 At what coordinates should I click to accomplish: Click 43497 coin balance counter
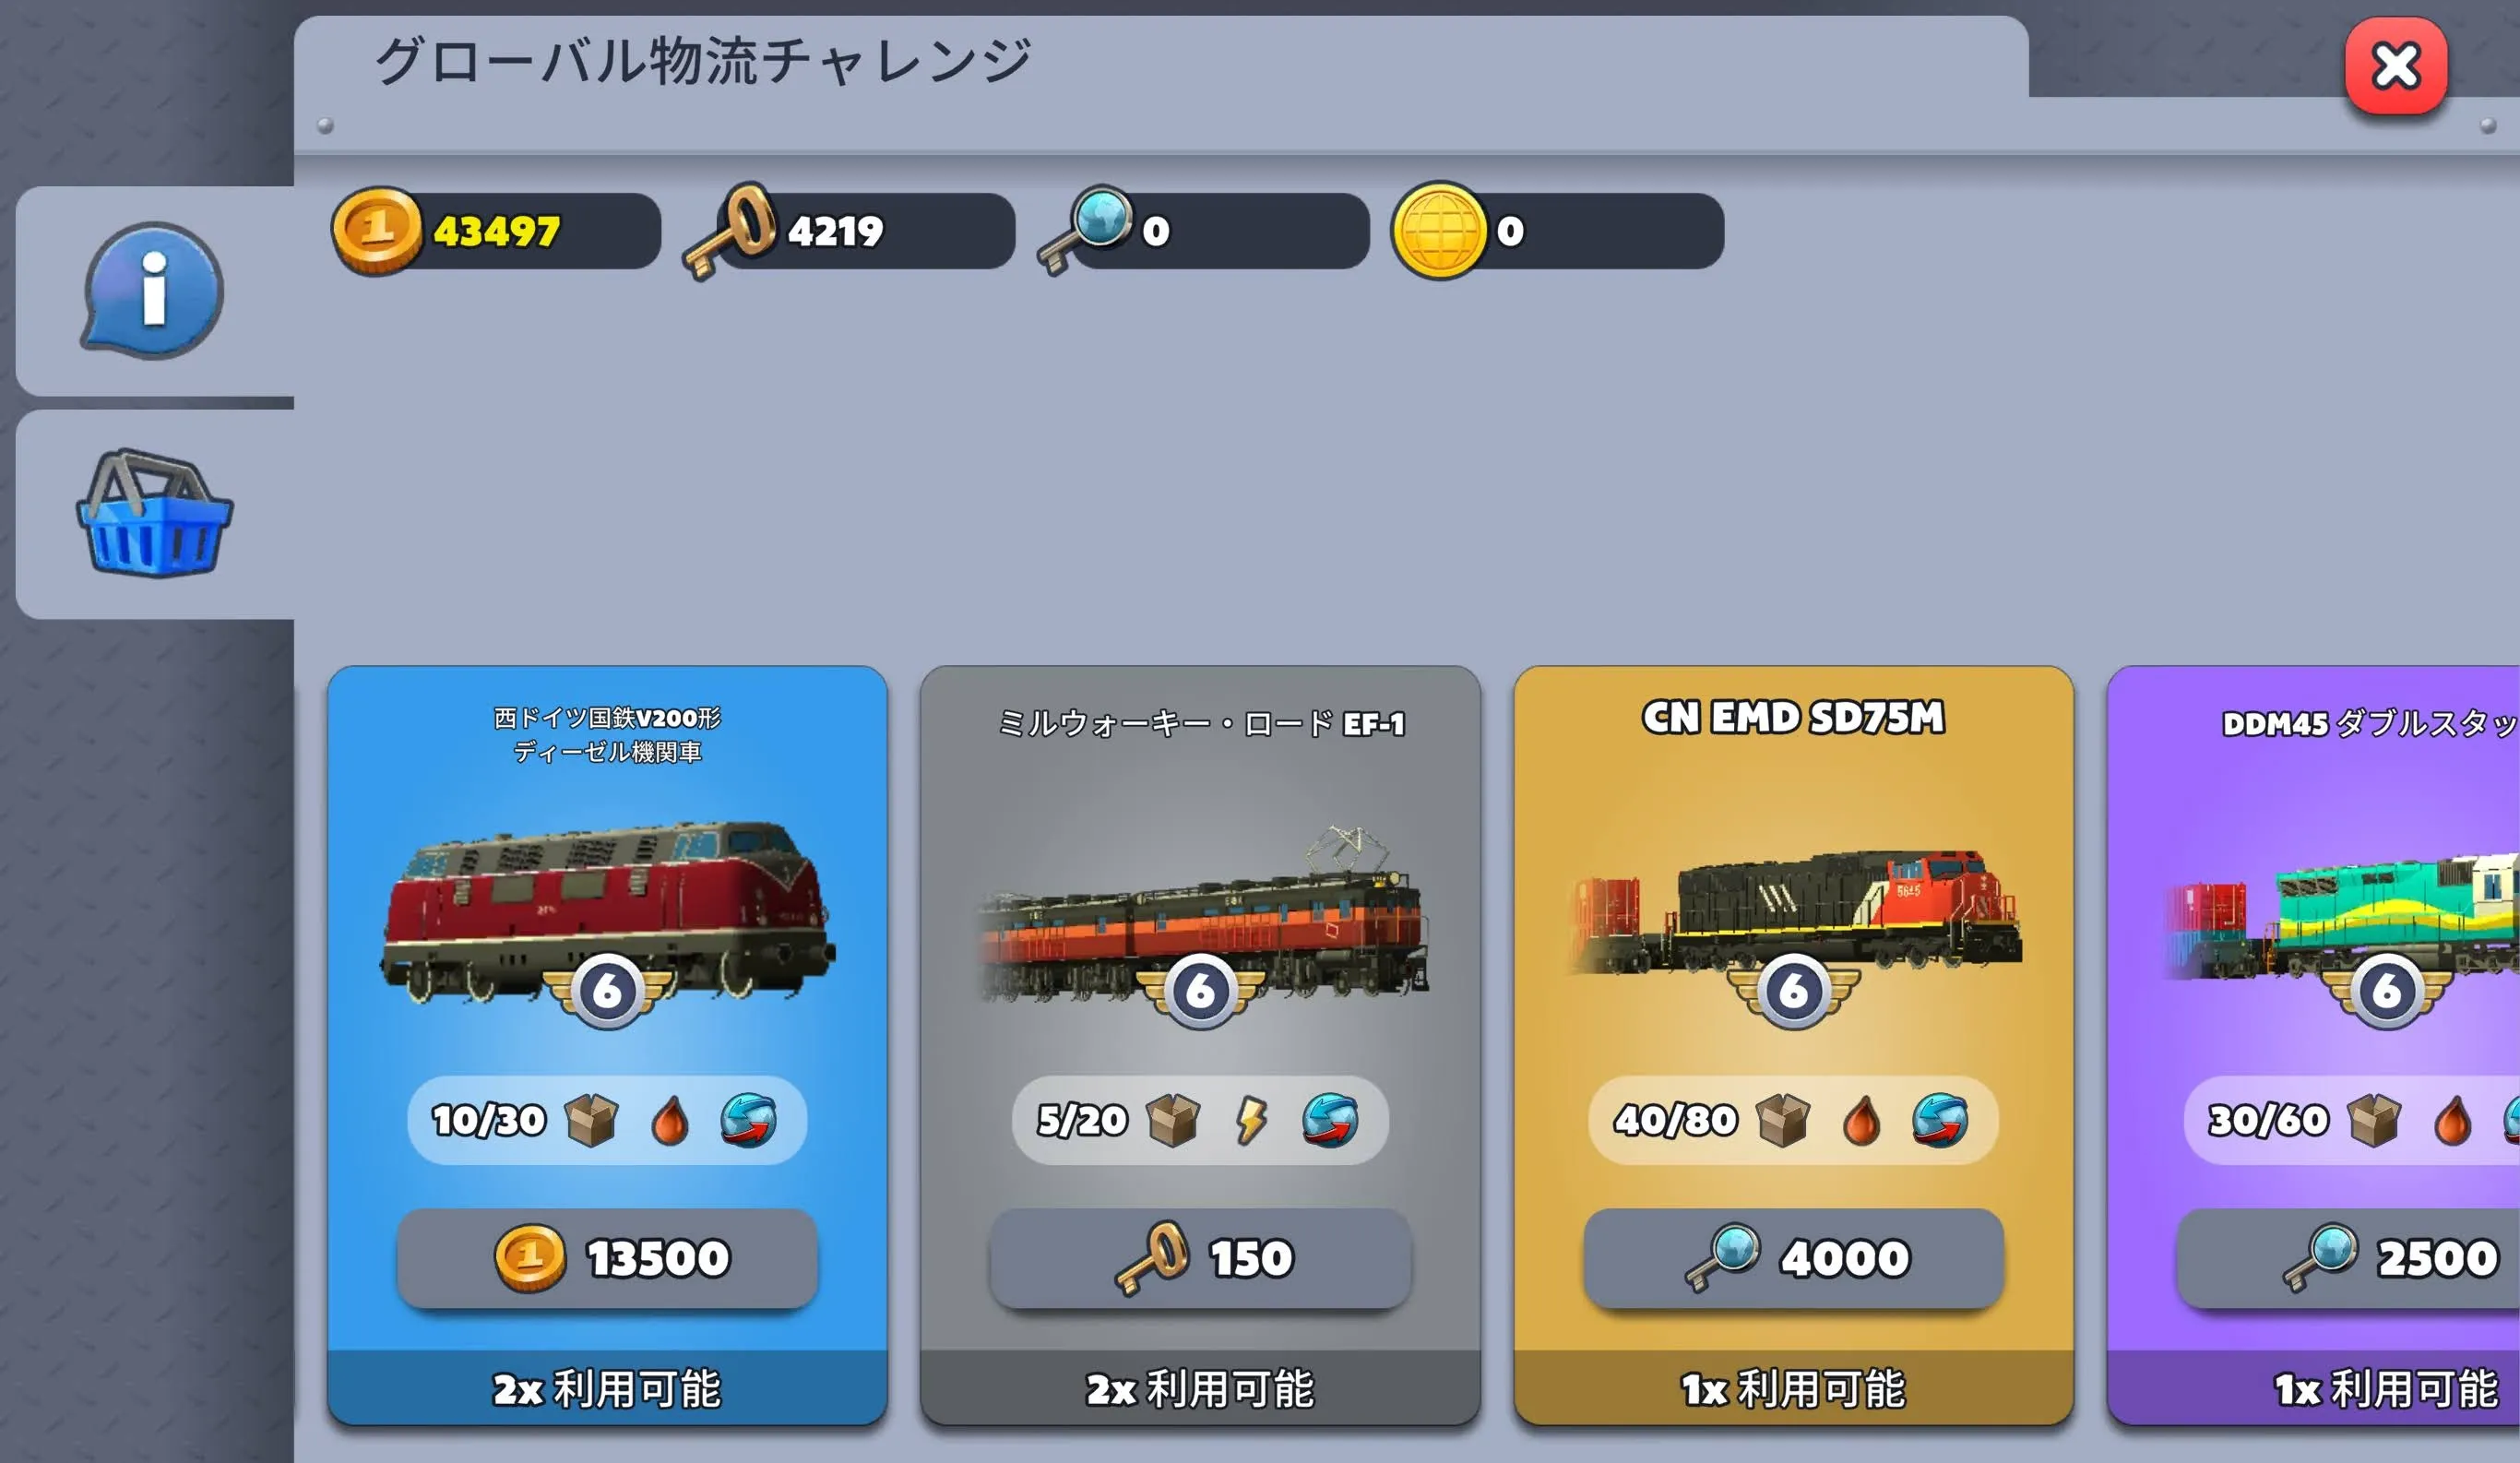coord(497,231)
